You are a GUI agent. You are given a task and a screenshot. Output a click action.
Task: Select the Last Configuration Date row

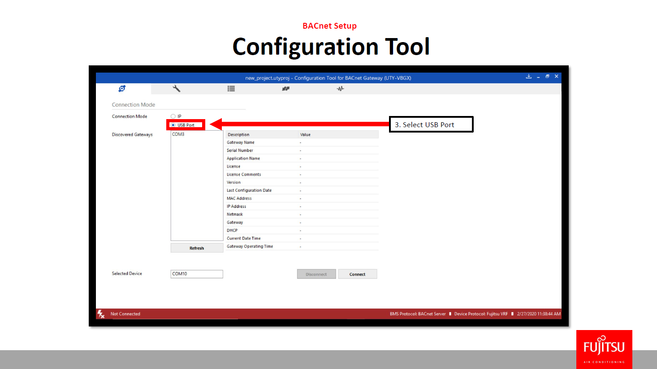click(x=302, y=190)
